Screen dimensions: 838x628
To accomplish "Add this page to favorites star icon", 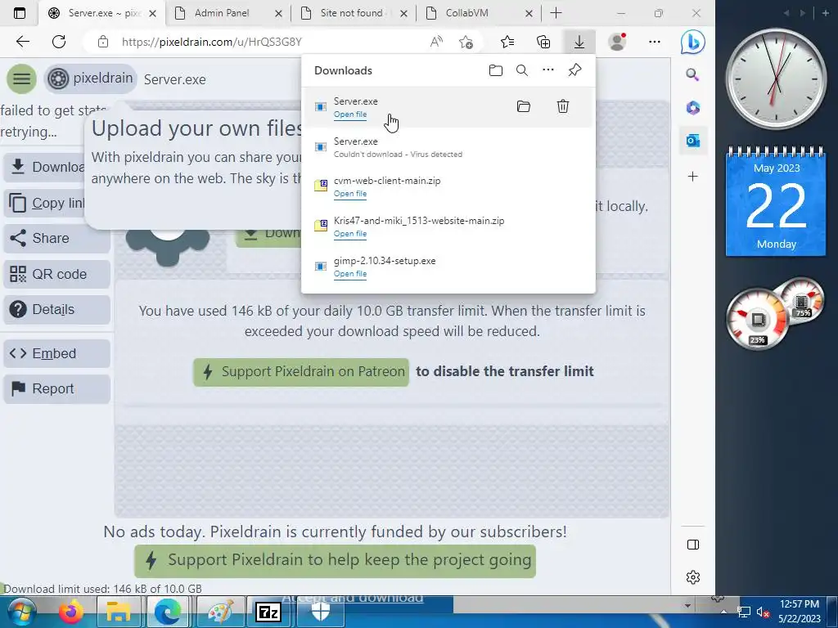I will tap(466, 42).
